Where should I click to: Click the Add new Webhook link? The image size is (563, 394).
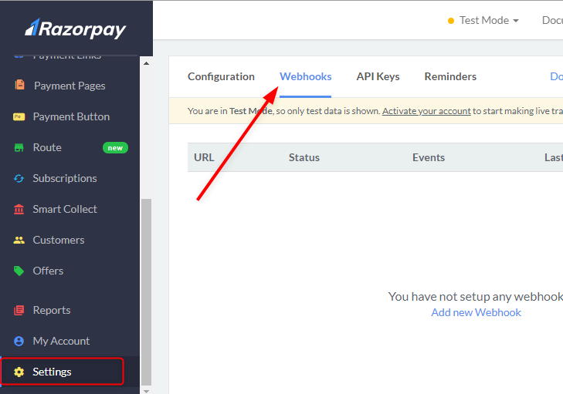coord(476,312)
